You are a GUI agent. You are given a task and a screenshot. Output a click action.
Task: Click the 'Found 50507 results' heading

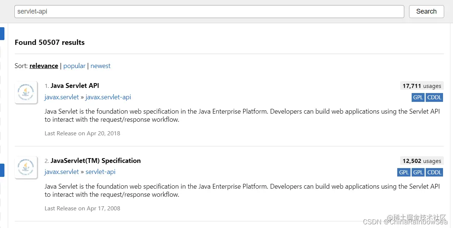[50, 42]
